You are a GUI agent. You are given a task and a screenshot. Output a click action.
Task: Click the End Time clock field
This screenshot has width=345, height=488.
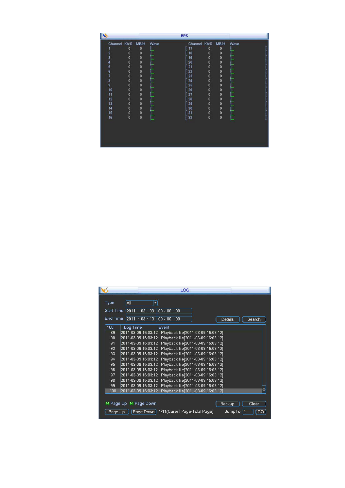tap(174, 319)
